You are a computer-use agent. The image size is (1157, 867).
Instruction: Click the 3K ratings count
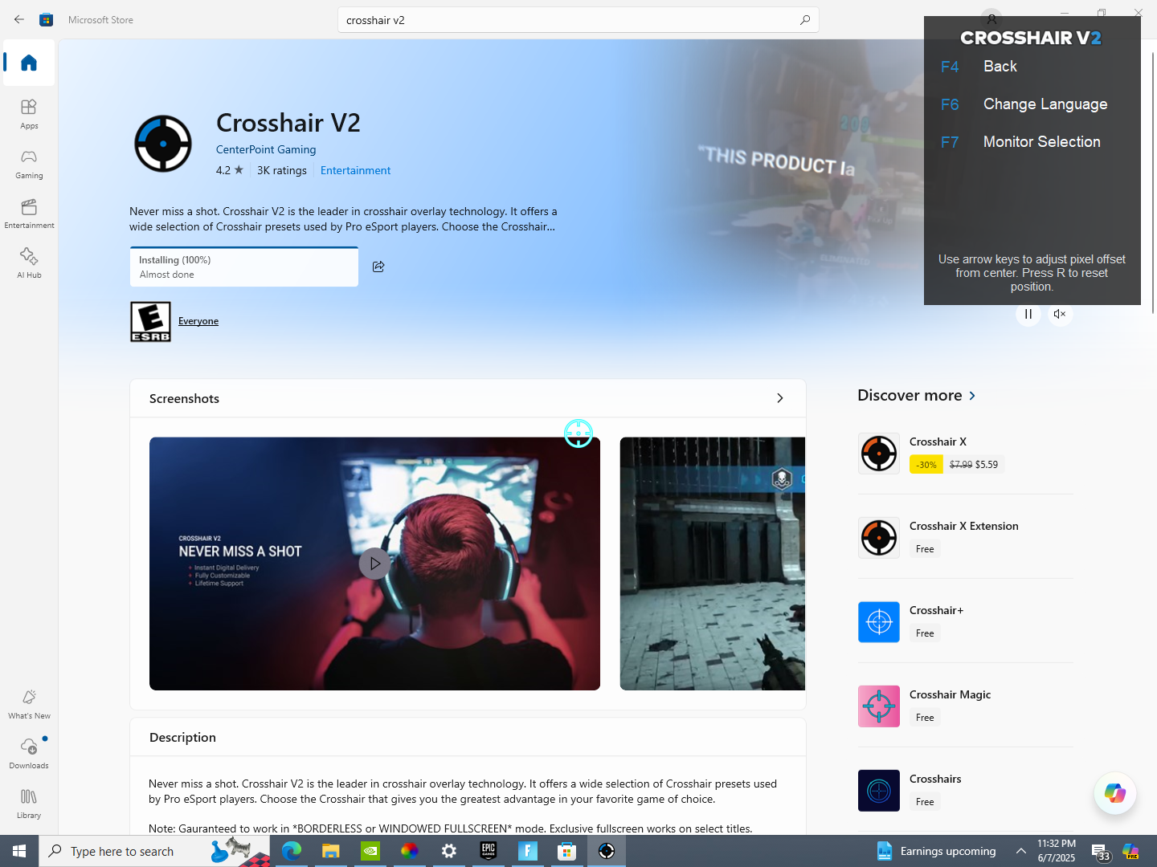tap(282, 170)
